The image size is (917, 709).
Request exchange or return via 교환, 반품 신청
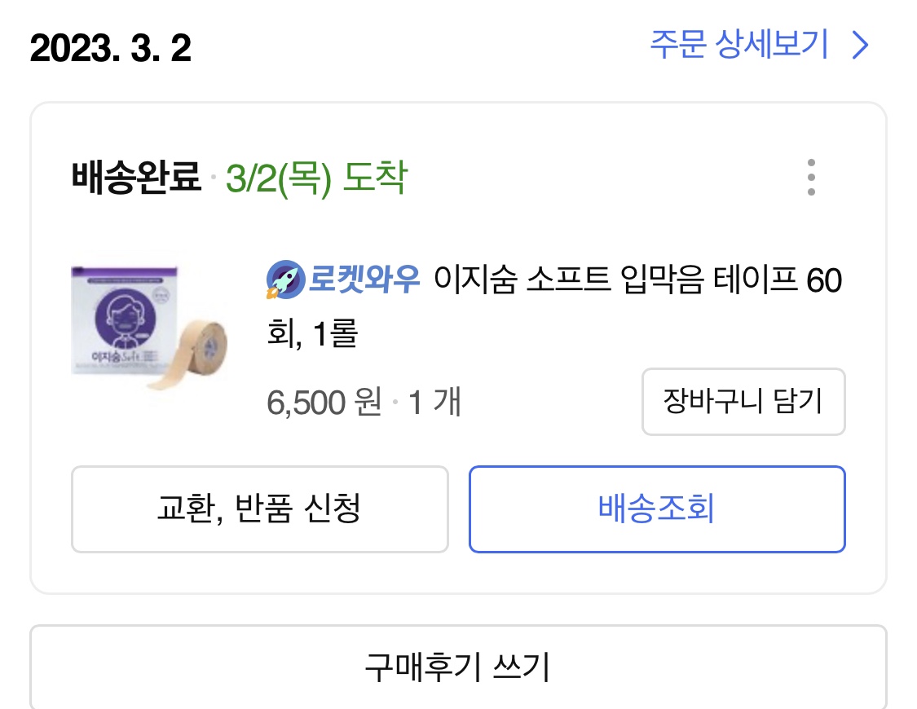[x=259, y=509]
